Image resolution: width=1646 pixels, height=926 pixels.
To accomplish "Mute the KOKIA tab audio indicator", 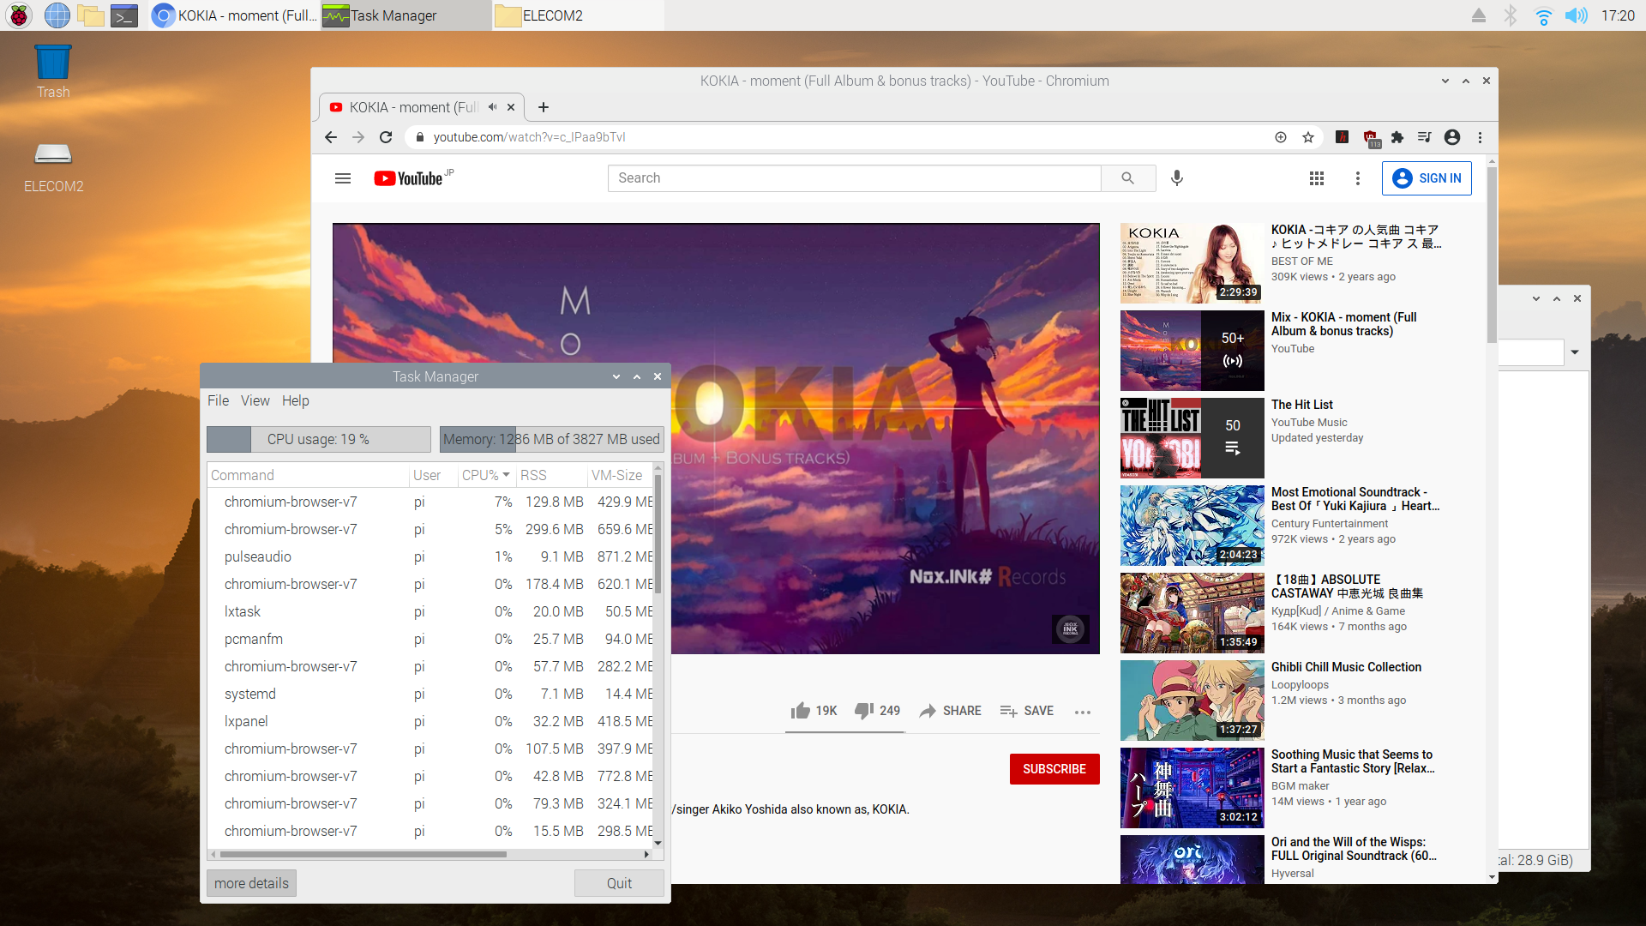I will pyautogui.click(x=492, y=107).
